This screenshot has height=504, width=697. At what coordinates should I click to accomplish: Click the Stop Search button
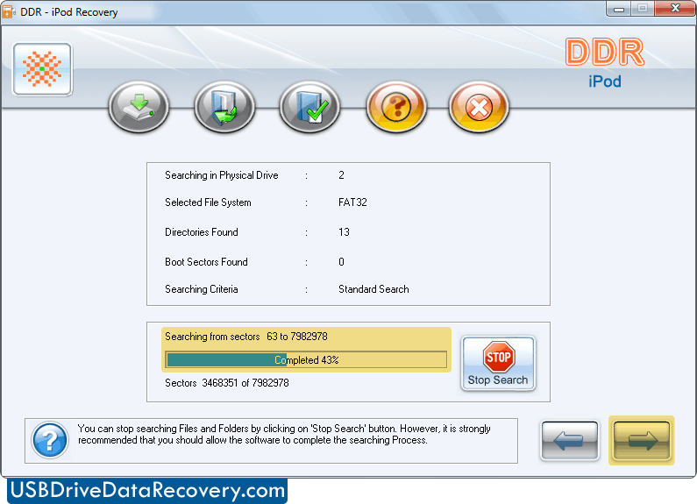coord(498,364)
